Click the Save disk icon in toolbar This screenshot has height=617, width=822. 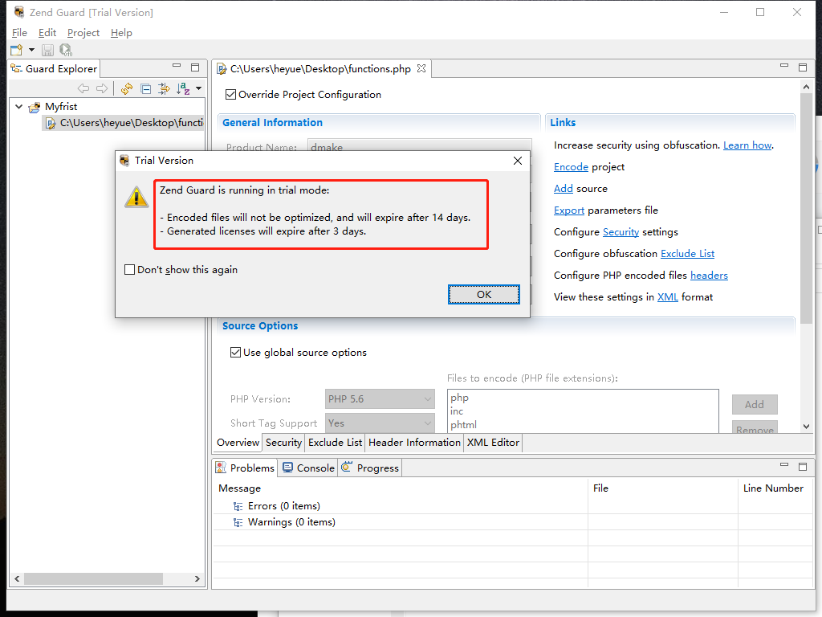coord(47,50)
